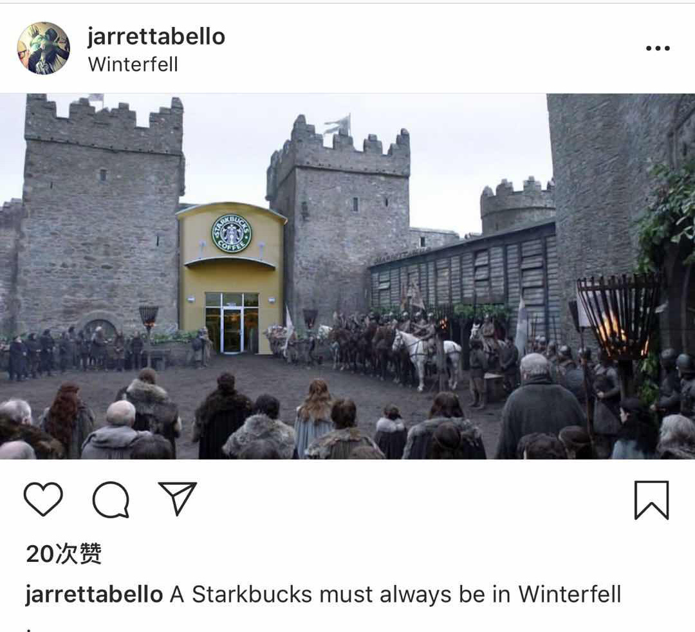Open comments via the speech bubble icon
695x632 pixels.
111,499
